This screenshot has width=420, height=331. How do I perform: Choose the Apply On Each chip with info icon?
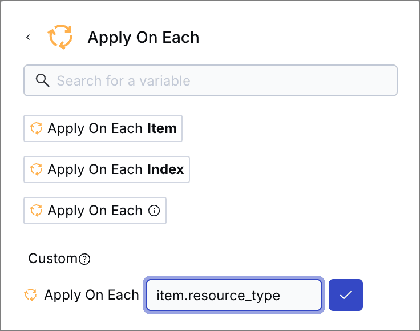(95, 211)
